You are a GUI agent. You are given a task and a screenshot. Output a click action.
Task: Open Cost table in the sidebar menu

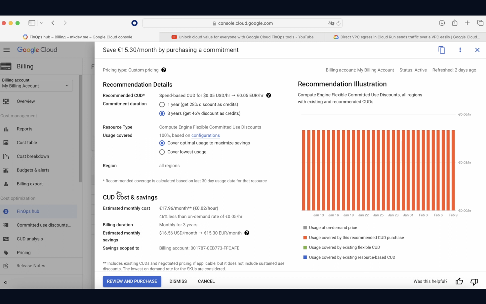pyautogui.click(x=27, y=143)
